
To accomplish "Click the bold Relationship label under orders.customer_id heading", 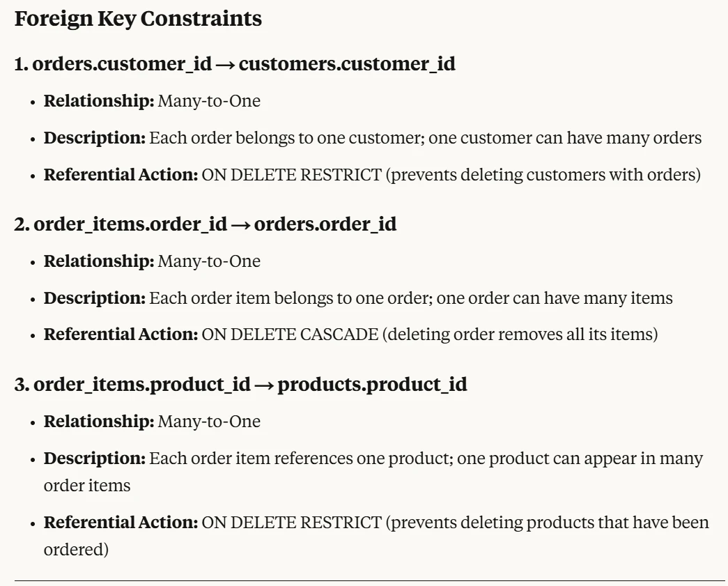I will click(x=98, y=101).
